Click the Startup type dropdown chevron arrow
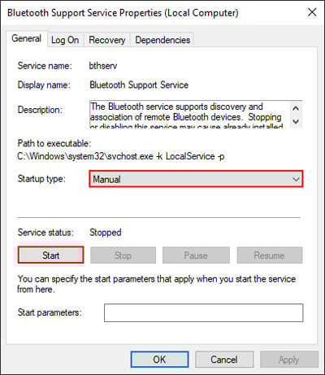The width and height of the screenshot is (325, 375). 296,179
